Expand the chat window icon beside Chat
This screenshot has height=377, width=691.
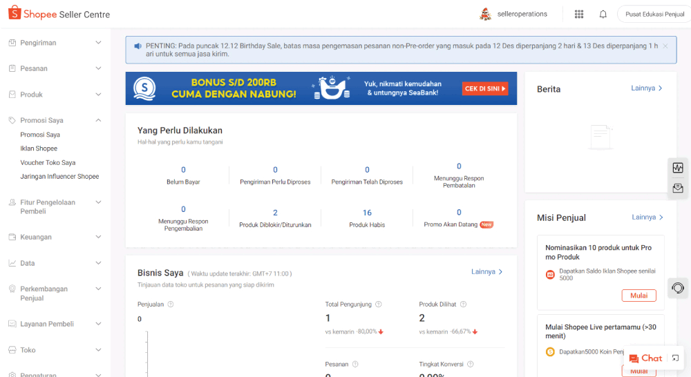pyautogui.click(x=675, y=358)
